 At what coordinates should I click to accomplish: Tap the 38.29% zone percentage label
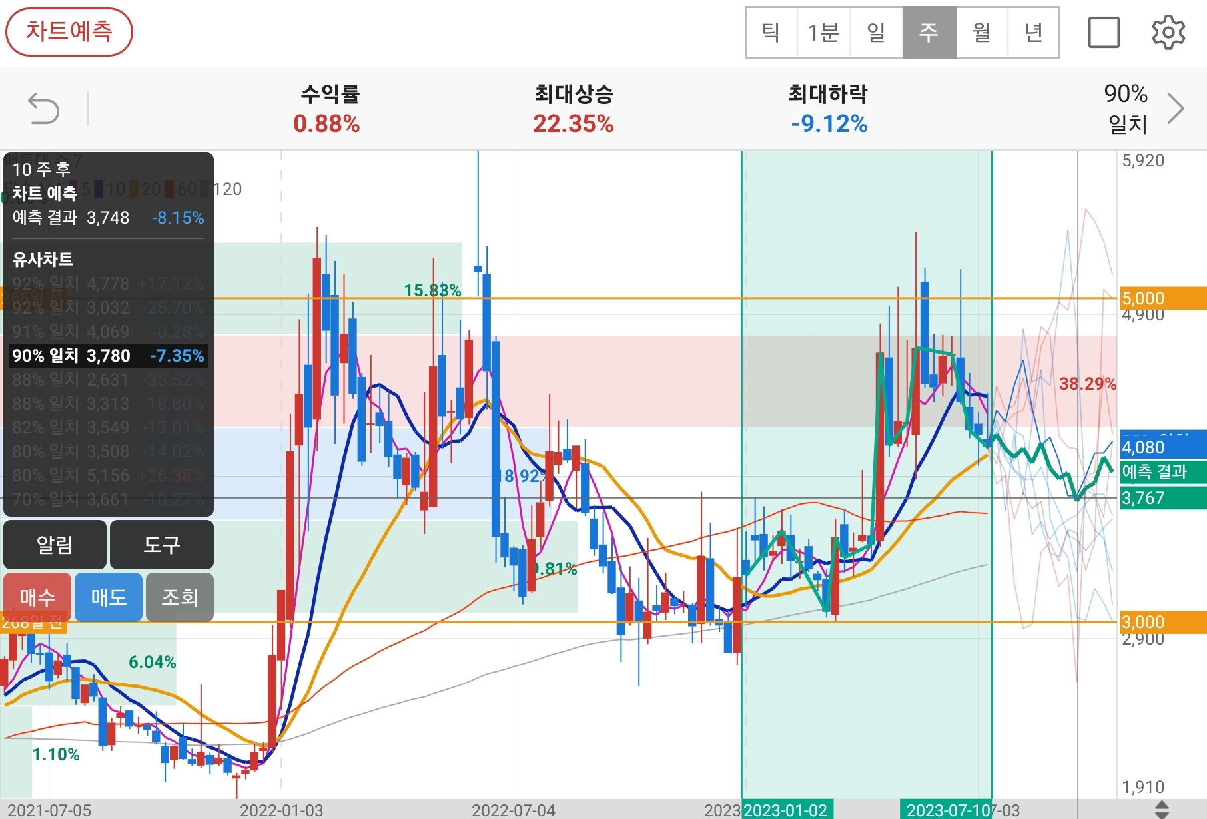[x=1087, y=384]
